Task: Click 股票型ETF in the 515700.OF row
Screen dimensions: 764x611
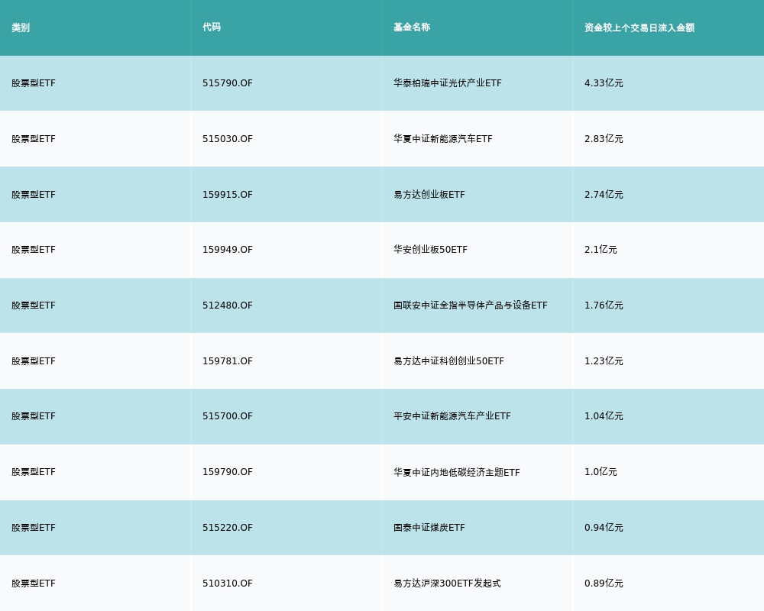Action: [x=34, y=416]
